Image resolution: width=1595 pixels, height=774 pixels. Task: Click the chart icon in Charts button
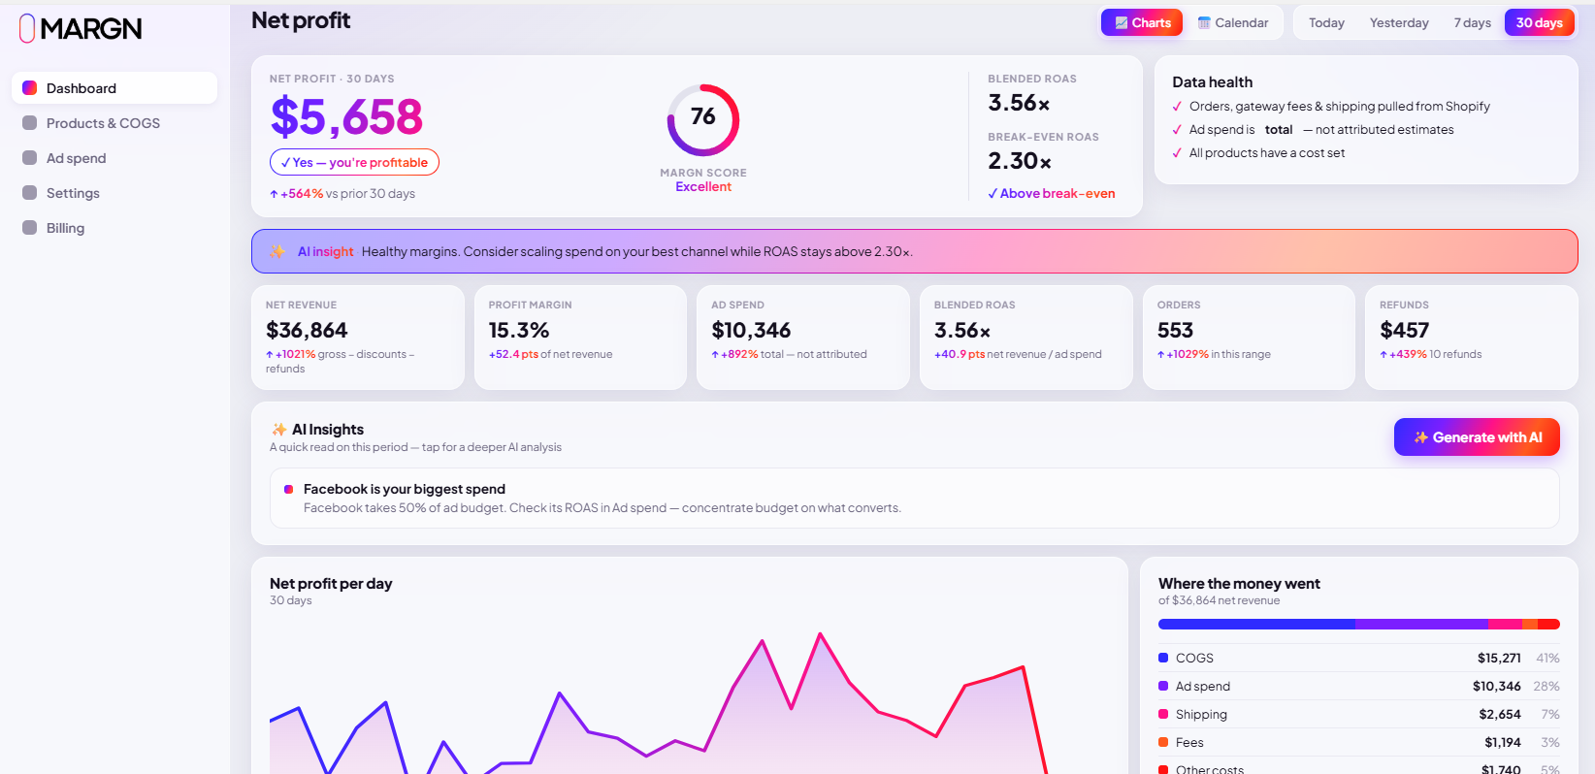click(1122, 22)
